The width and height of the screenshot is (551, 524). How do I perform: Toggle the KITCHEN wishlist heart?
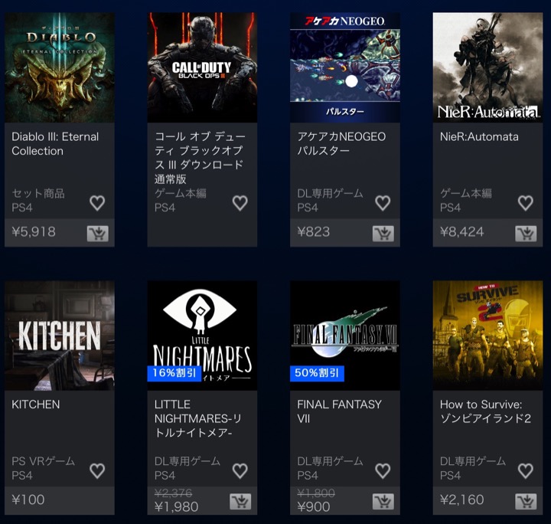(97, 471)
